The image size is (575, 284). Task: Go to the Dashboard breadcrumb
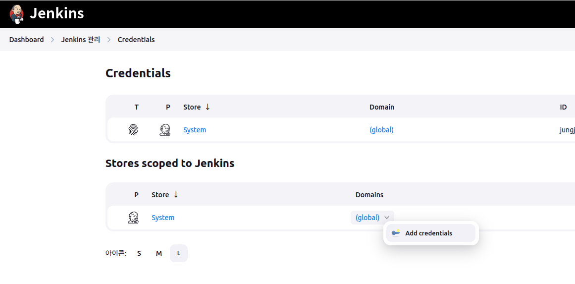tap(26, 40)
